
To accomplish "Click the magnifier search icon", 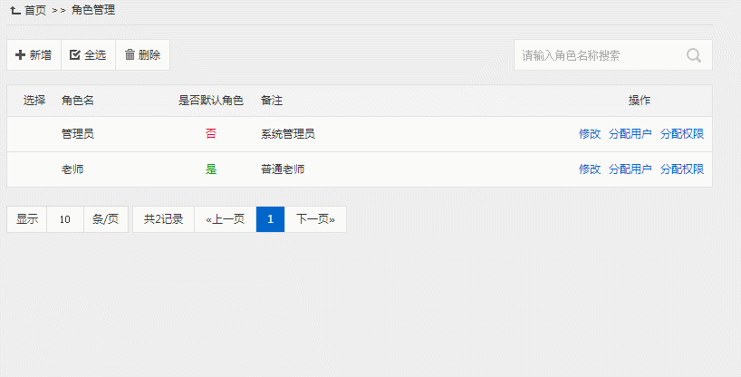I will (694, 55).
